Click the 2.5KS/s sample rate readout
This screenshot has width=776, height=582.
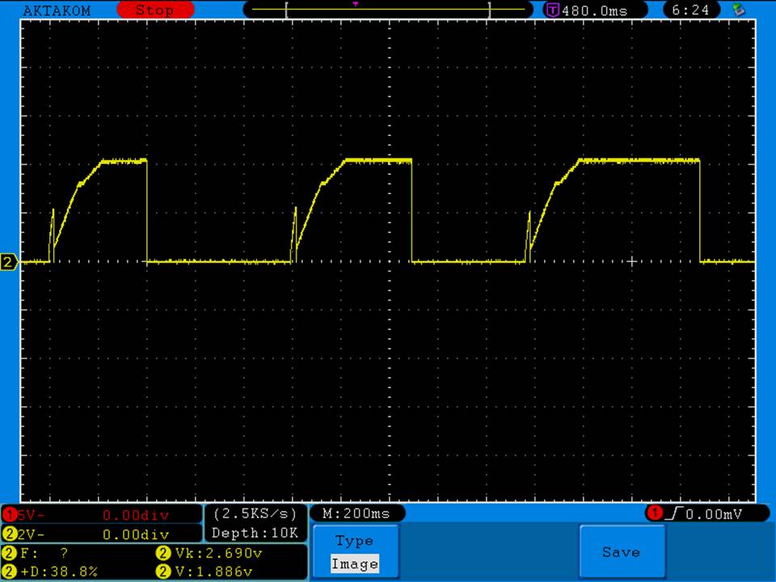pyautogui.click(x=255, y=514)
